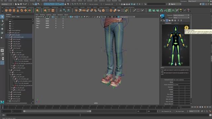Open the viewport Shading menu
Viewport: 212px width, 119px height.
(42, 15)
